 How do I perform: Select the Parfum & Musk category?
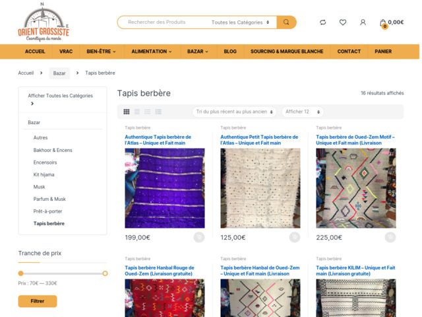(49, 199)
